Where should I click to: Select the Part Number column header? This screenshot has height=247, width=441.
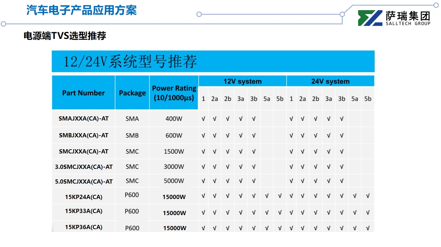[84, 93]
